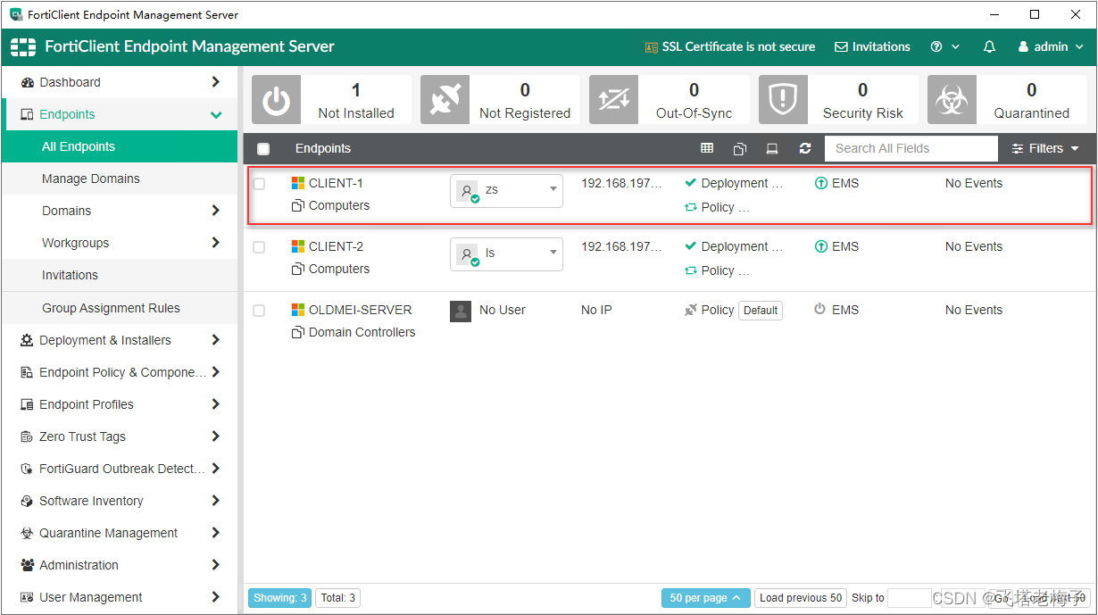
Task: Click the Dashboard gauge icon in sidebar
Action: click(27, 82)
